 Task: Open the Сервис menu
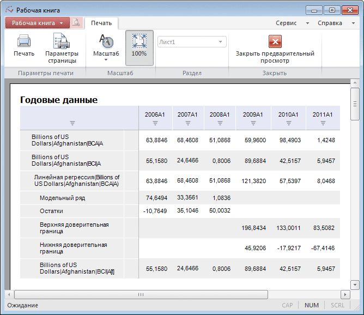287,23
